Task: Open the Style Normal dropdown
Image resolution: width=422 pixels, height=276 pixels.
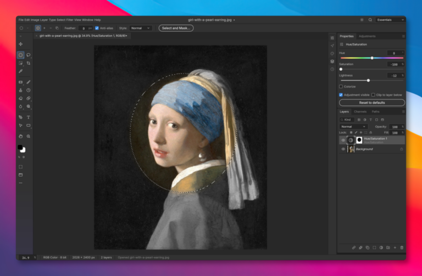Action: click(141, 28)
